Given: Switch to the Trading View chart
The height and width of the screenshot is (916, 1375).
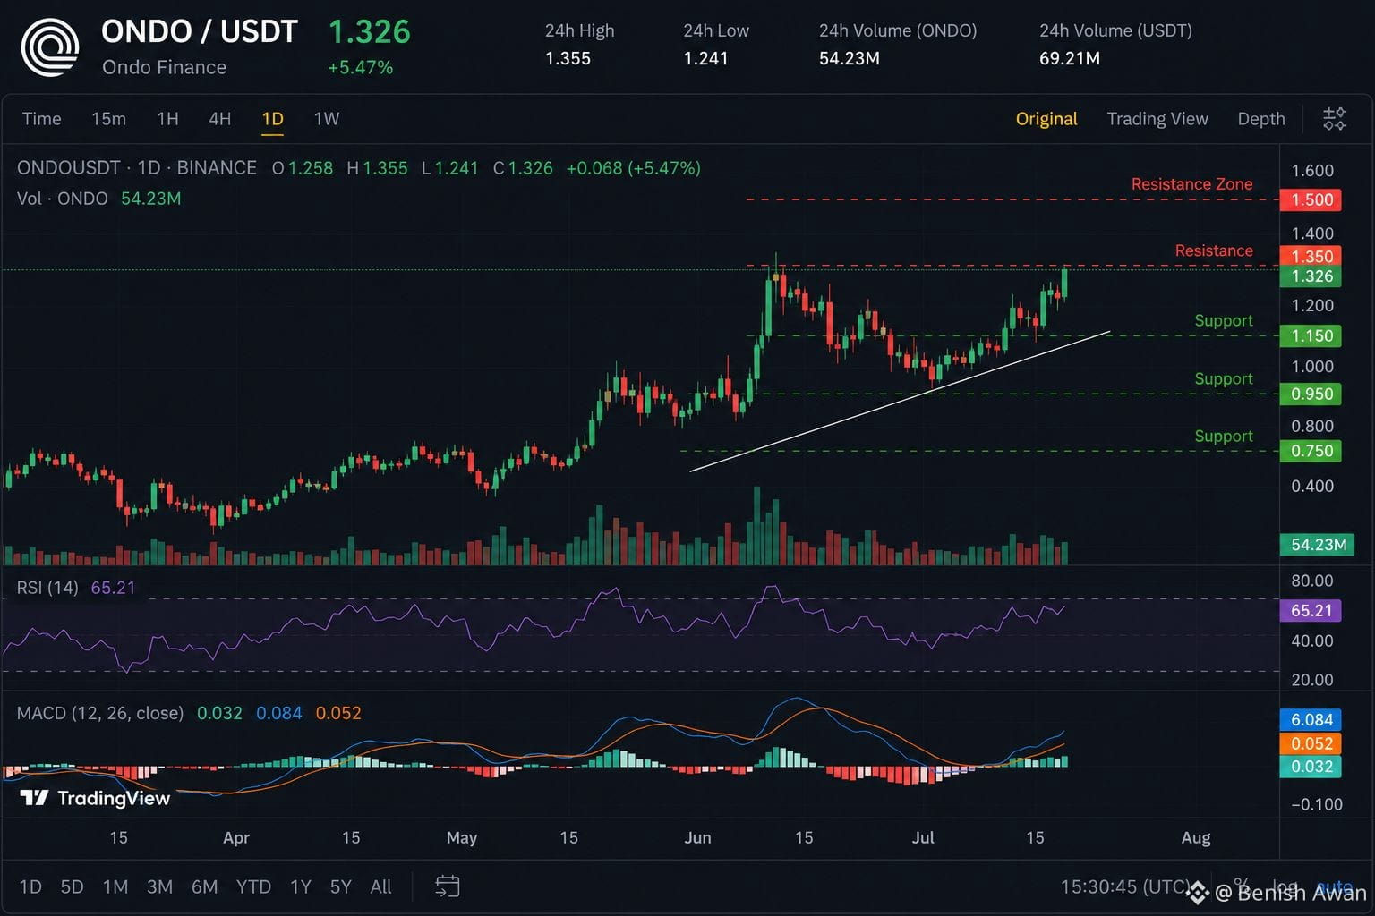Looking at the screenshot, I should (1157, 119).
